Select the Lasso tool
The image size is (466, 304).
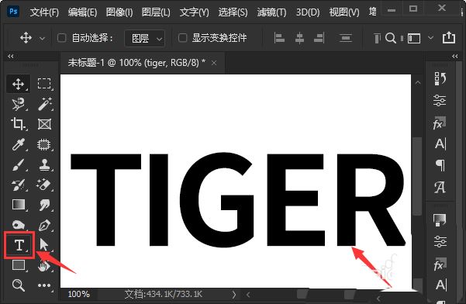click(18, 104)
